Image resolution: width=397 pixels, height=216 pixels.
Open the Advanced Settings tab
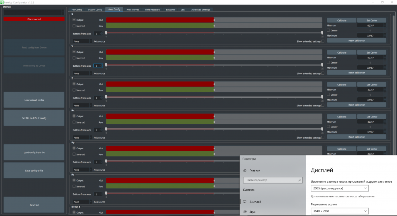click(200, 10)
